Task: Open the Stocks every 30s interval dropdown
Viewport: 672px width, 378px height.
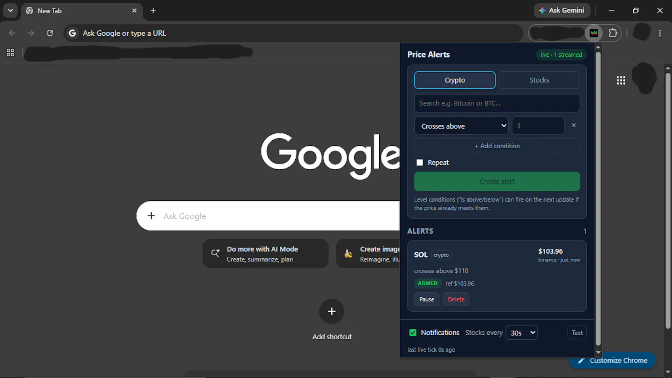Action: click(x=521, y=333)
